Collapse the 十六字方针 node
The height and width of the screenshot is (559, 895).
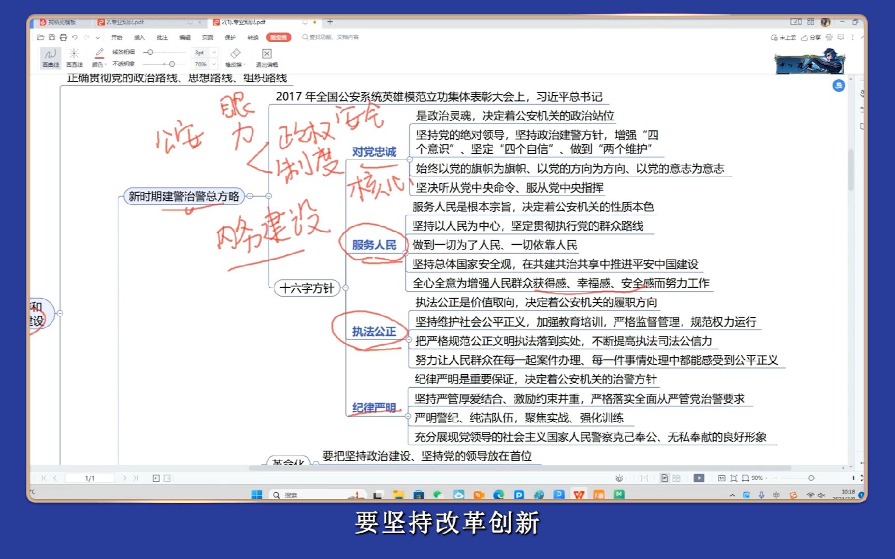click(345, 288)
